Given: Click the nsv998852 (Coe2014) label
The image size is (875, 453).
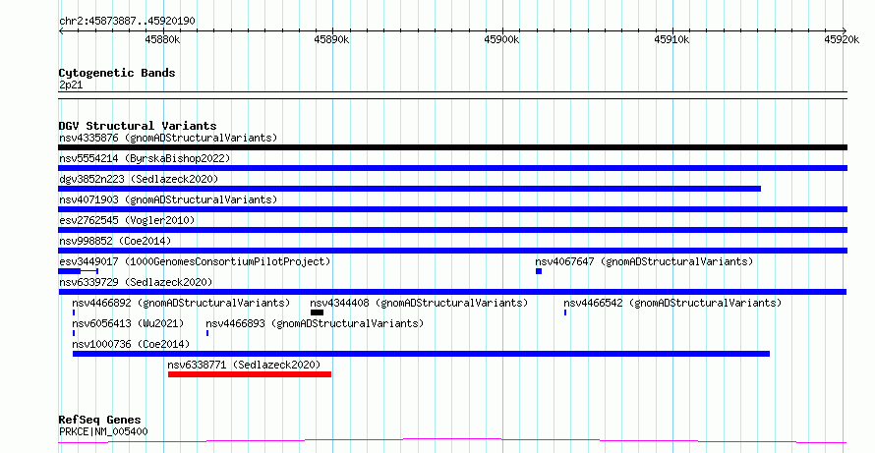Looking at the screenshot, I should [115, 241].
